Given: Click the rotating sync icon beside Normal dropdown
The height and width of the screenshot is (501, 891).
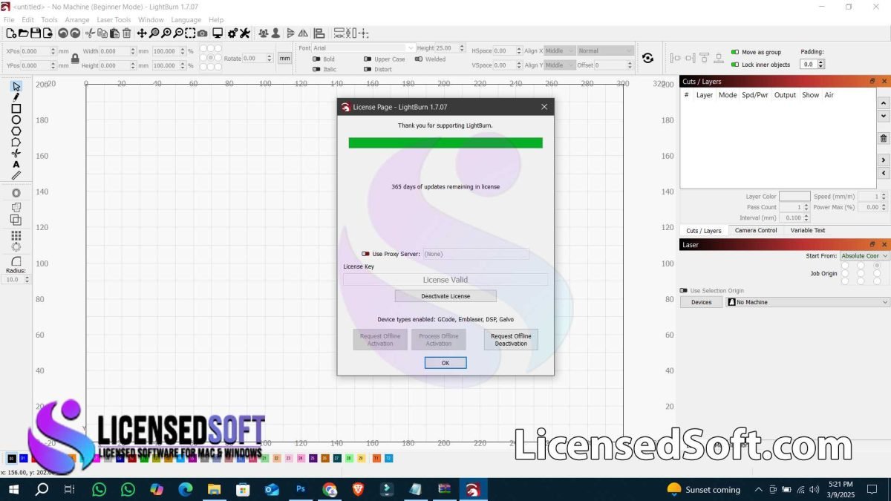Looking at the screenshot, I should click(648, 58).
